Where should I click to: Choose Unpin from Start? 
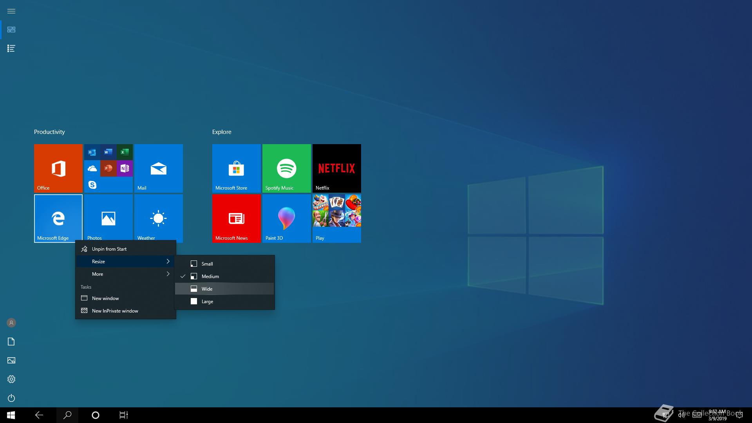pos(126,249)
